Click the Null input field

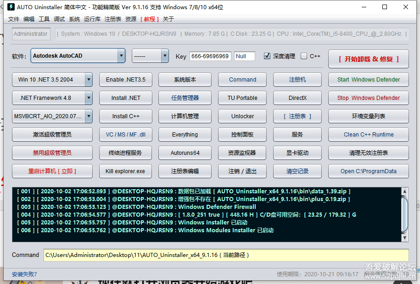click(x=245, y=56)
